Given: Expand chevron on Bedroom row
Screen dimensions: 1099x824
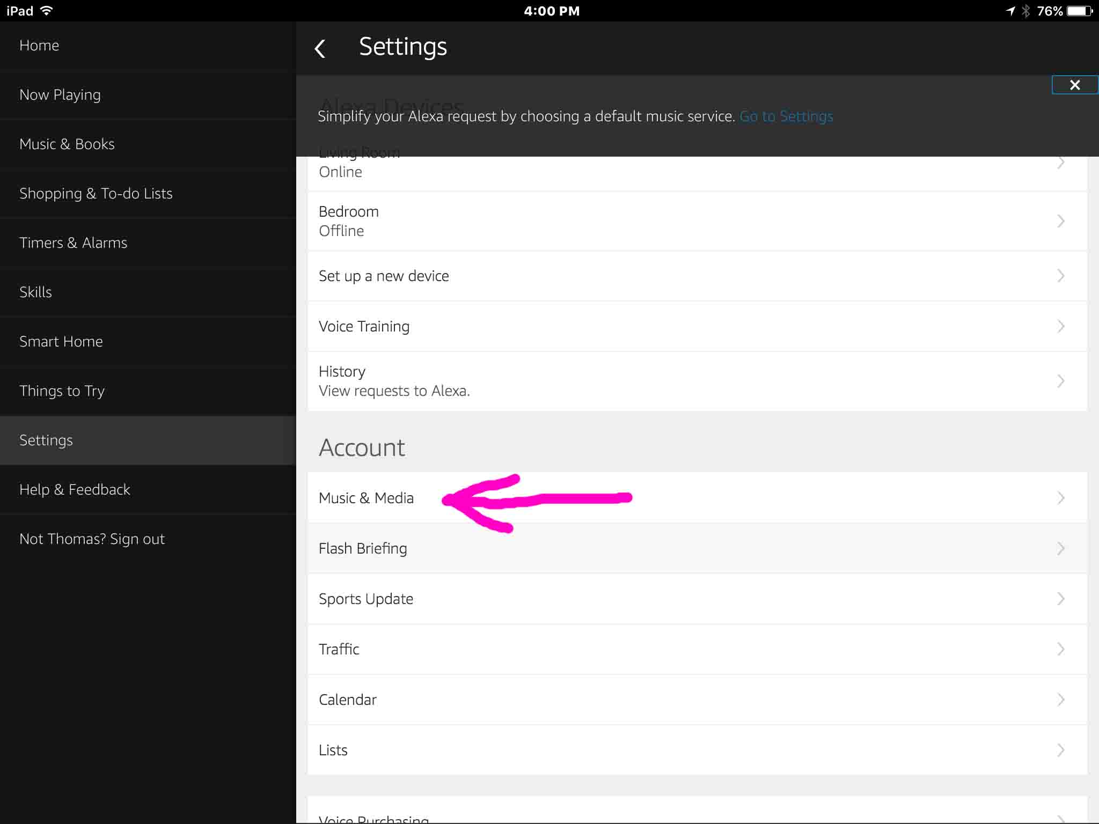Looking at the screenshot, I should 1061,221.
